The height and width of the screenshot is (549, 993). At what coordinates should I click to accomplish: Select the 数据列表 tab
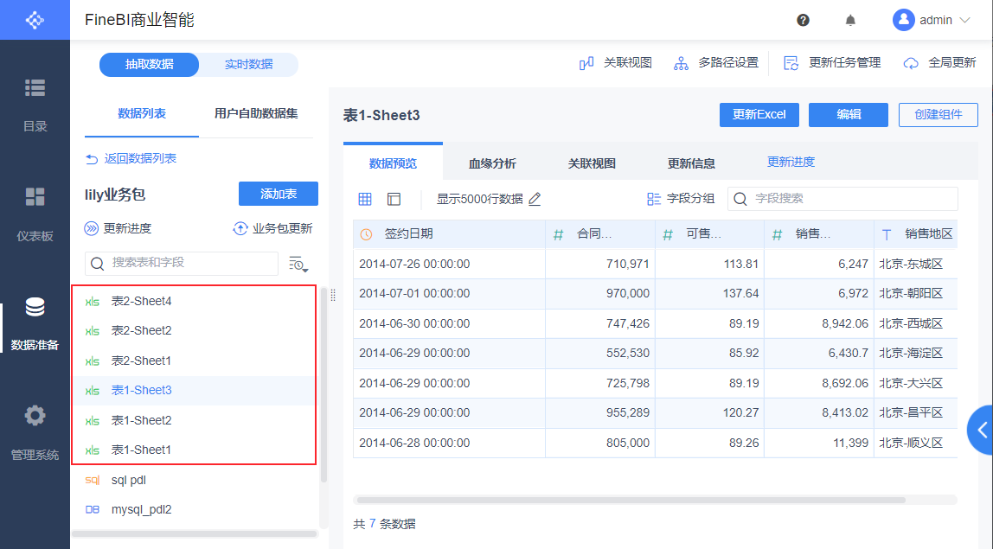click(142, 114)
